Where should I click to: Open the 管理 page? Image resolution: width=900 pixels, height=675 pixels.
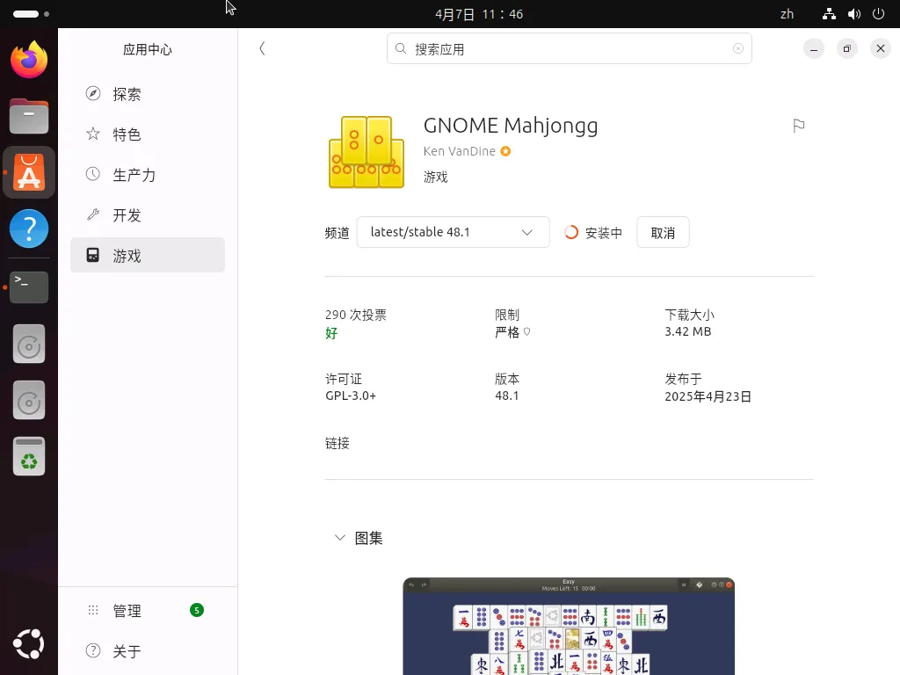(148, 611)
